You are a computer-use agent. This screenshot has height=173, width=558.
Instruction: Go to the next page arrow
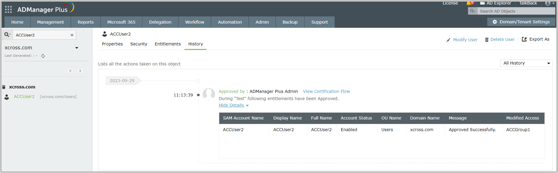(80, 71)
